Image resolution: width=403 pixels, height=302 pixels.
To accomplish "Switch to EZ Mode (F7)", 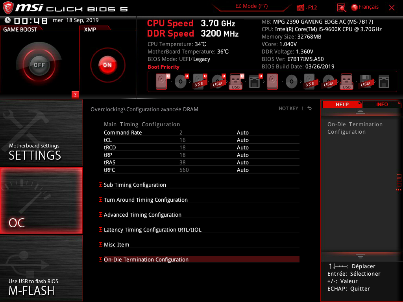I will (x=251, y=6).
